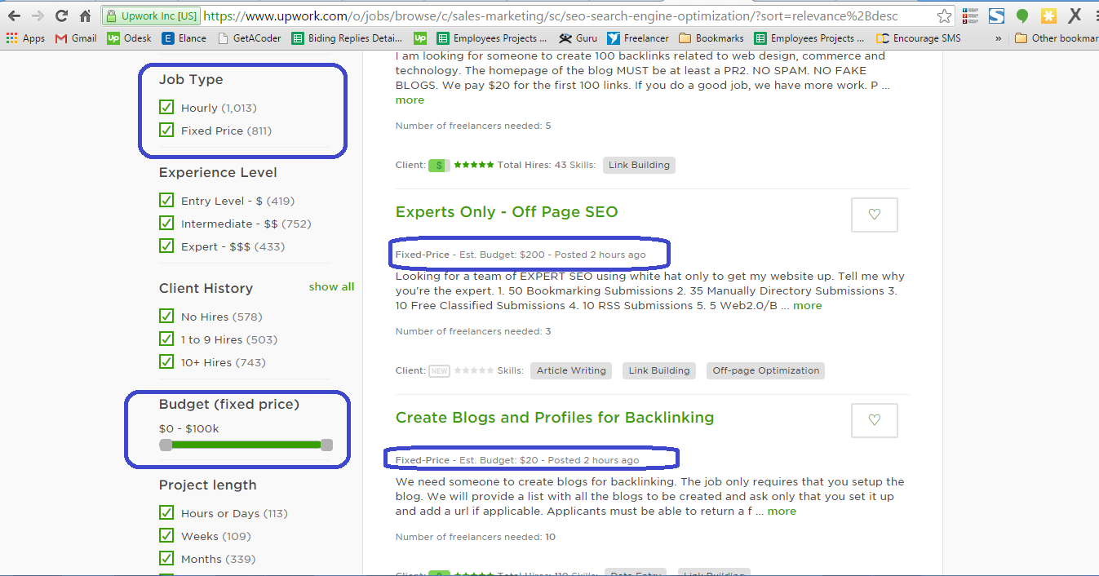Open the Encourage SMS bookmark
The image size is (1099, 576).
pos(919,38)
